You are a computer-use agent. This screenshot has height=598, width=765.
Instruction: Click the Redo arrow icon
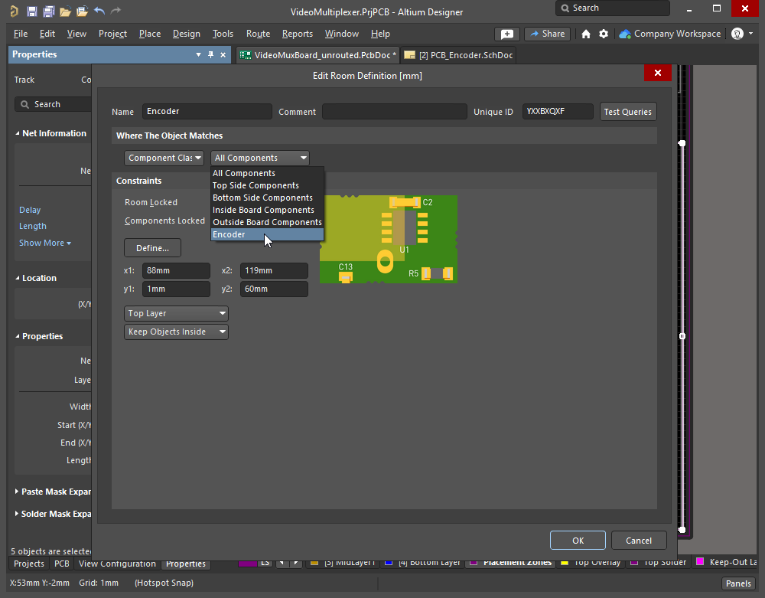tap(116, 11)
